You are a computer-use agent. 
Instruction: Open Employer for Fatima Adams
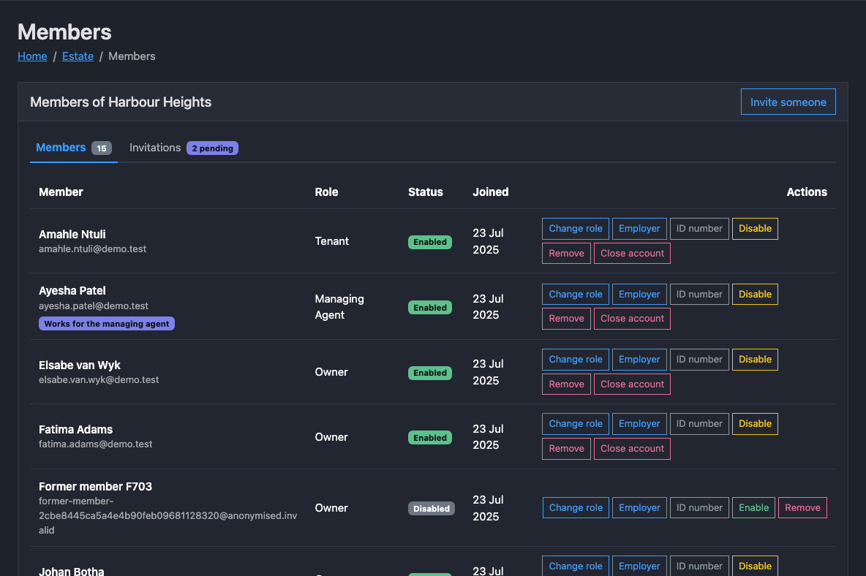(x=639, y=424)
